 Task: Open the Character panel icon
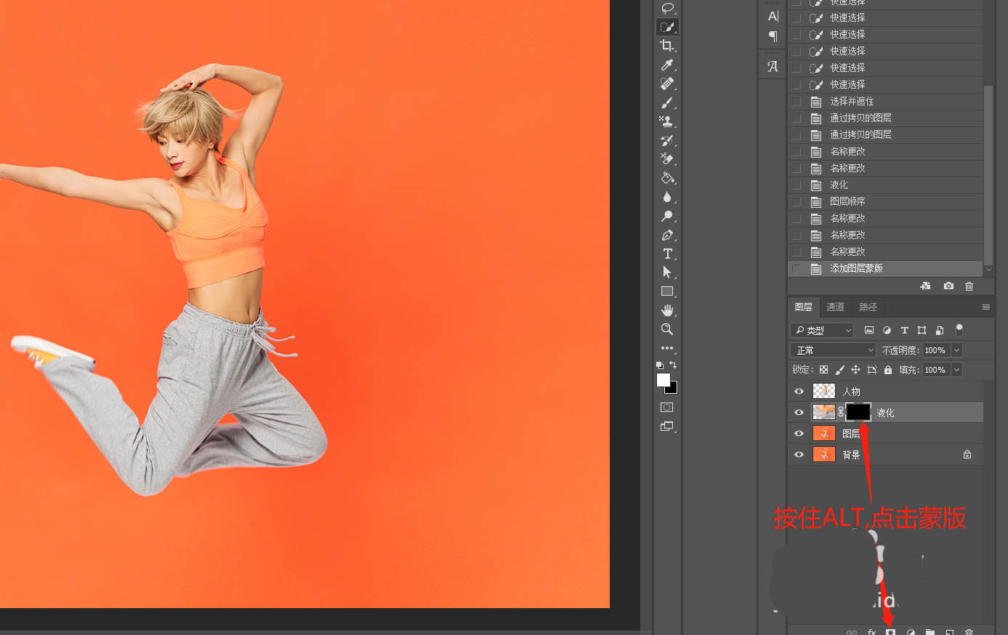tap(773, 16)
